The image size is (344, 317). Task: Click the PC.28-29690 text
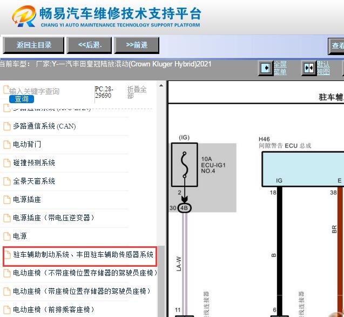pos(104,92)
